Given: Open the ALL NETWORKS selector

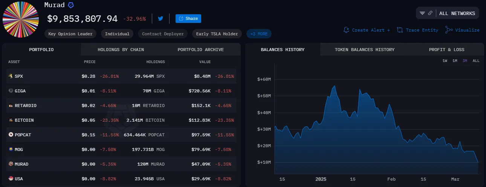Looking at the screenshot, I should click(457, 13).
